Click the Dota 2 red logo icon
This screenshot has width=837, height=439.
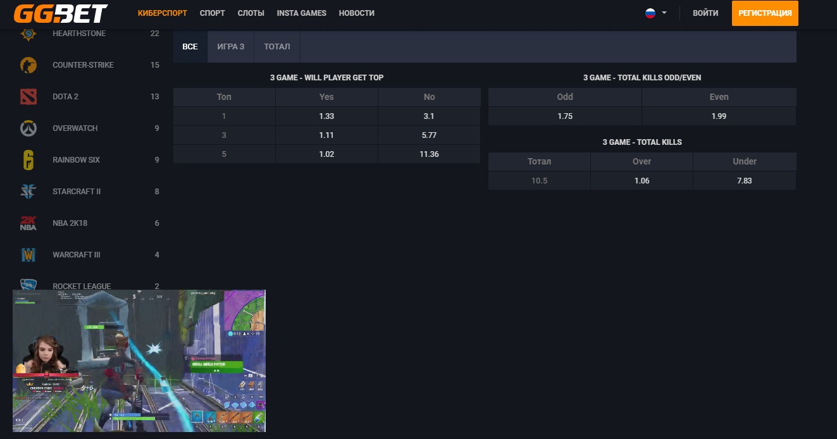pos(28,97)
